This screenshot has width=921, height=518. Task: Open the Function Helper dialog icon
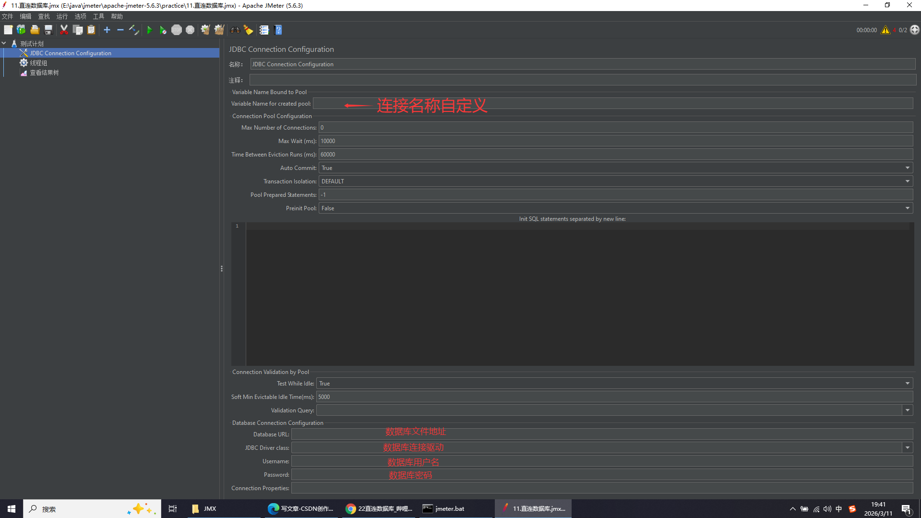[x=264, y=30]
